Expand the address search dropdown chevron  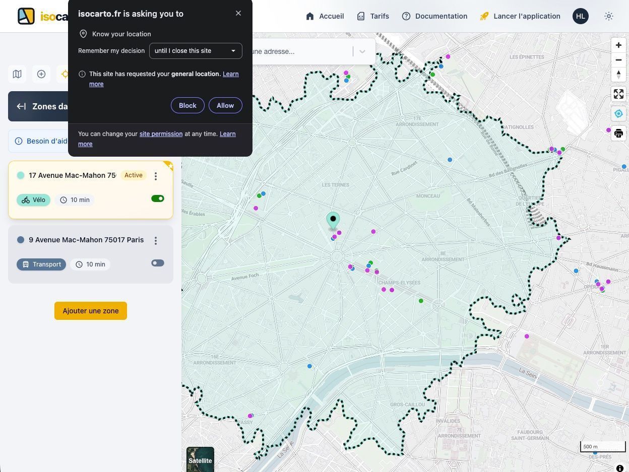click(x=362, y=51)
